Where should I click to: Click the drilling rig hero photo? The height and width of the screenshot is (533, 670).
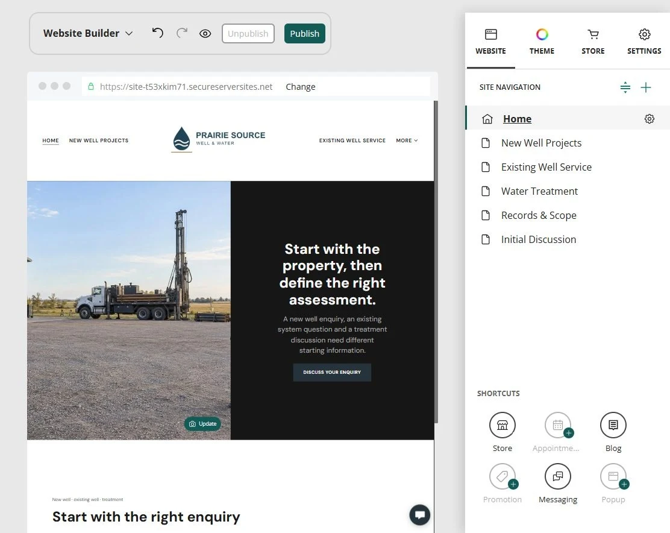[129, 311]
